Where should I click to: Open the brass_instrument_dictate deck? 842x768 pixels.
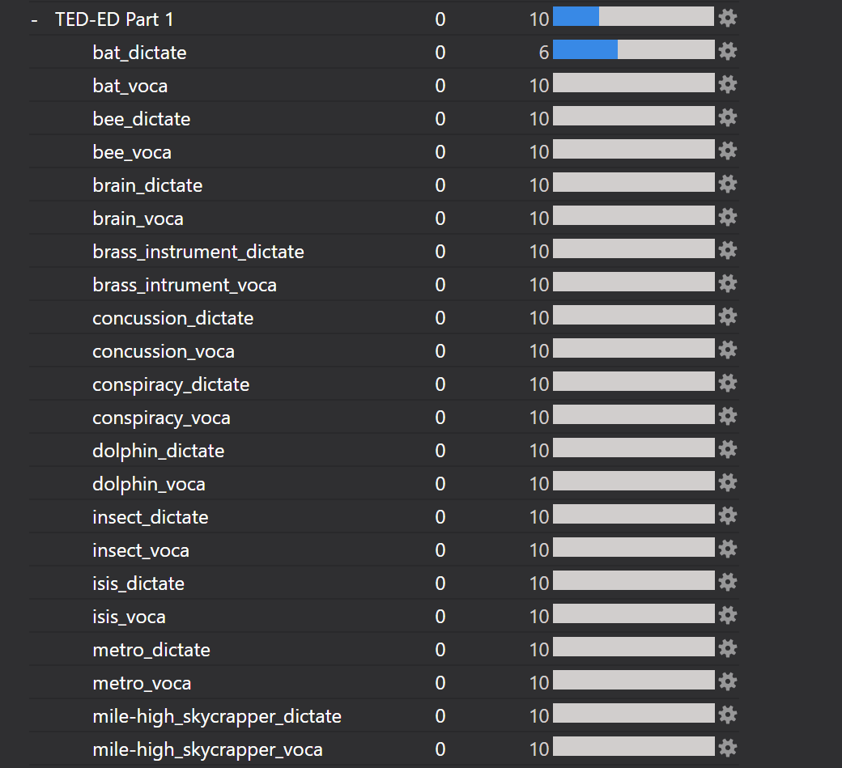(x=198, y=252)
